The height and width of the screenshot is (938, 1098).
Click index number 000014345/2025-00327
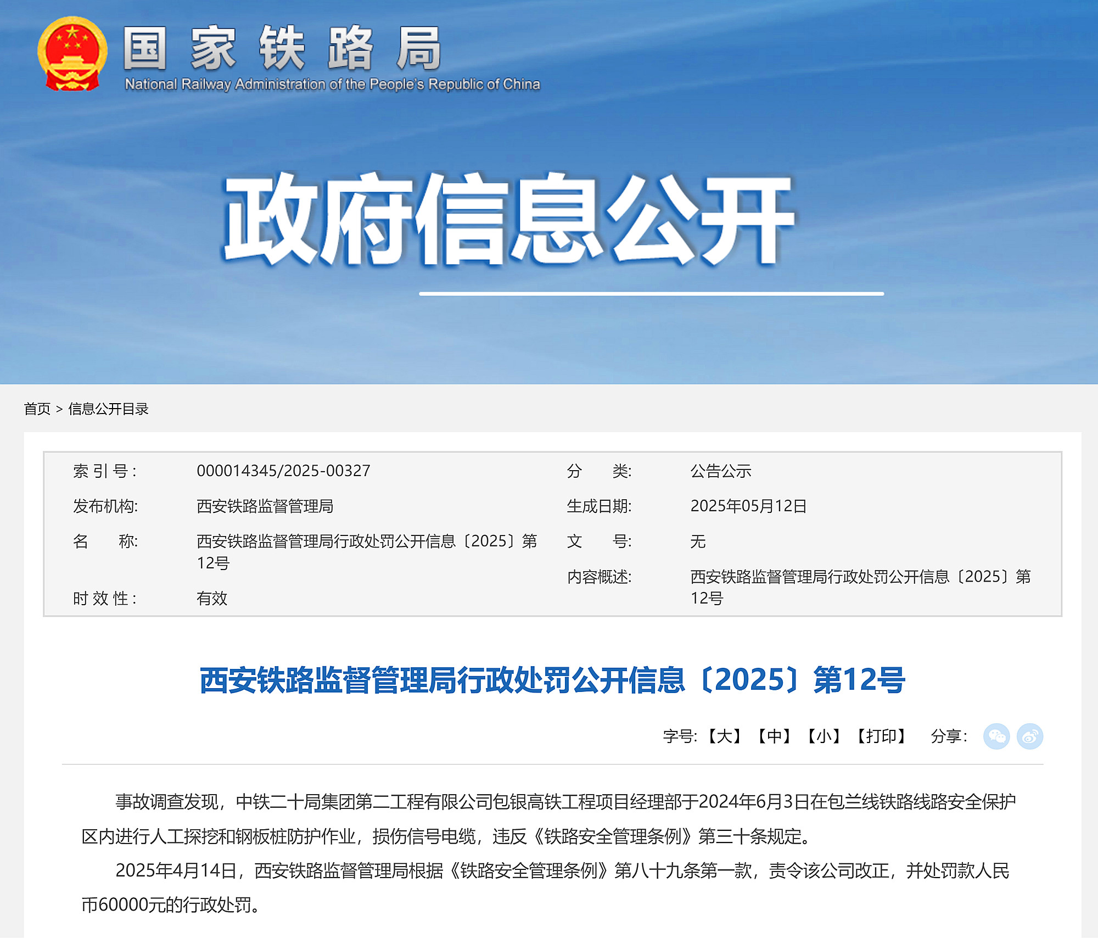pos(283,471)
